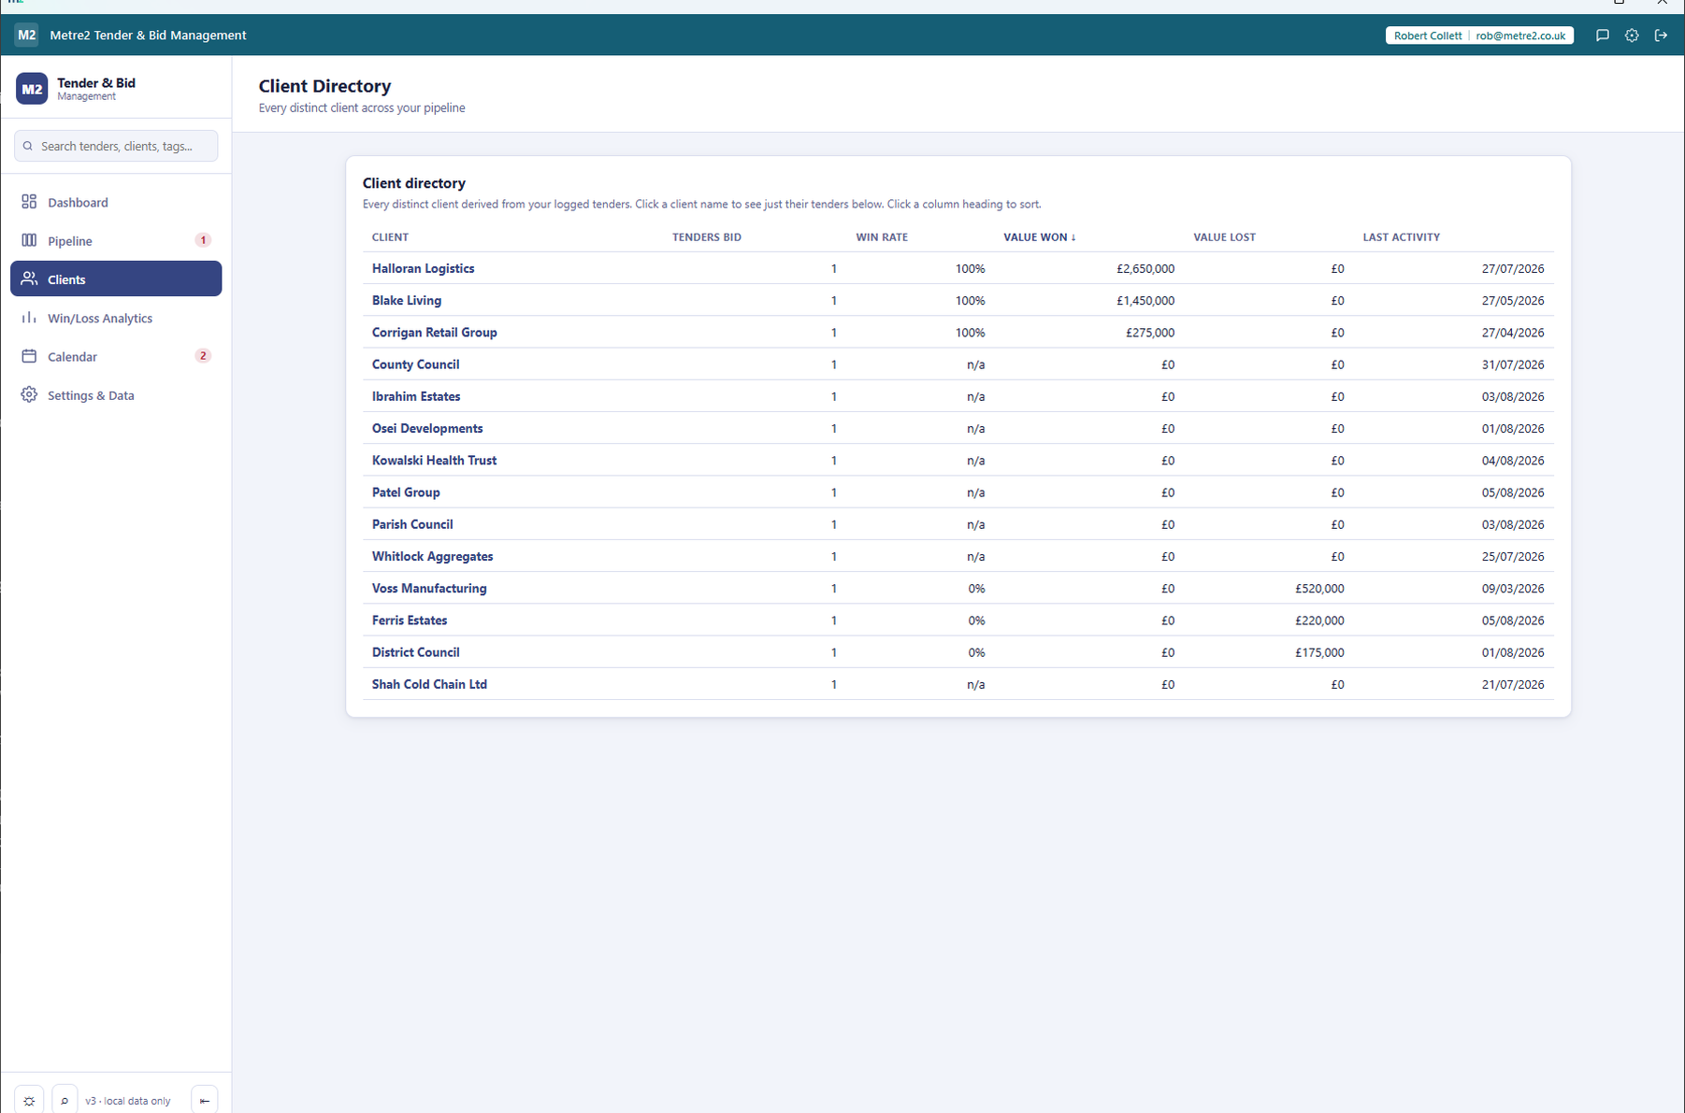
Task: Open Kowalski Health Trust tenders
Action: pos(434,461)
